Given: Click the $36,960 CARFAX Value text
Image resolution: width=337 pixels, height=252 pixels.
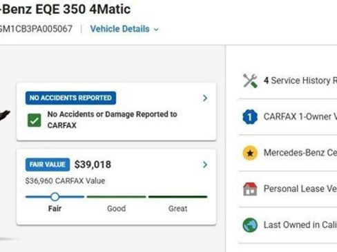Looking at the screenshot, I should (x=65, y=181).
